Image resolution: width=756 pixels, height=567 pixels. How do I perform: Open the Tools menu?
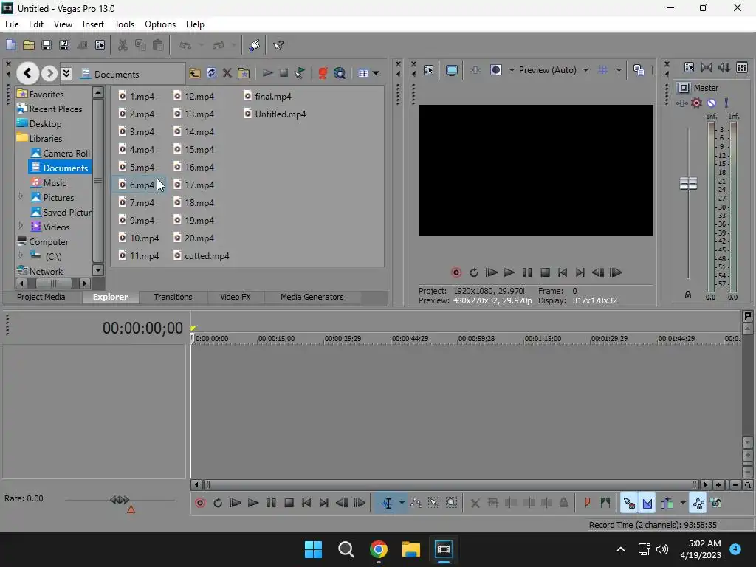click(x=124, y=24)
